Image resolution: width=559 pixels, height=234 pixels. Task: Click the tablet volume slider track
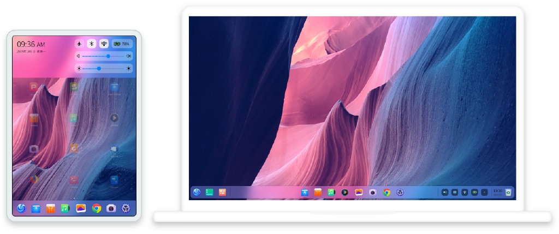point(104,56)
